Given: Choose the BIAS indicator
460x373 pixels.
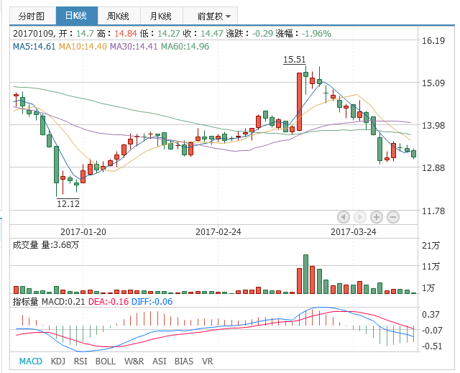Looking at the screenshot, I should pyautogui.click(x=184, y=361).
